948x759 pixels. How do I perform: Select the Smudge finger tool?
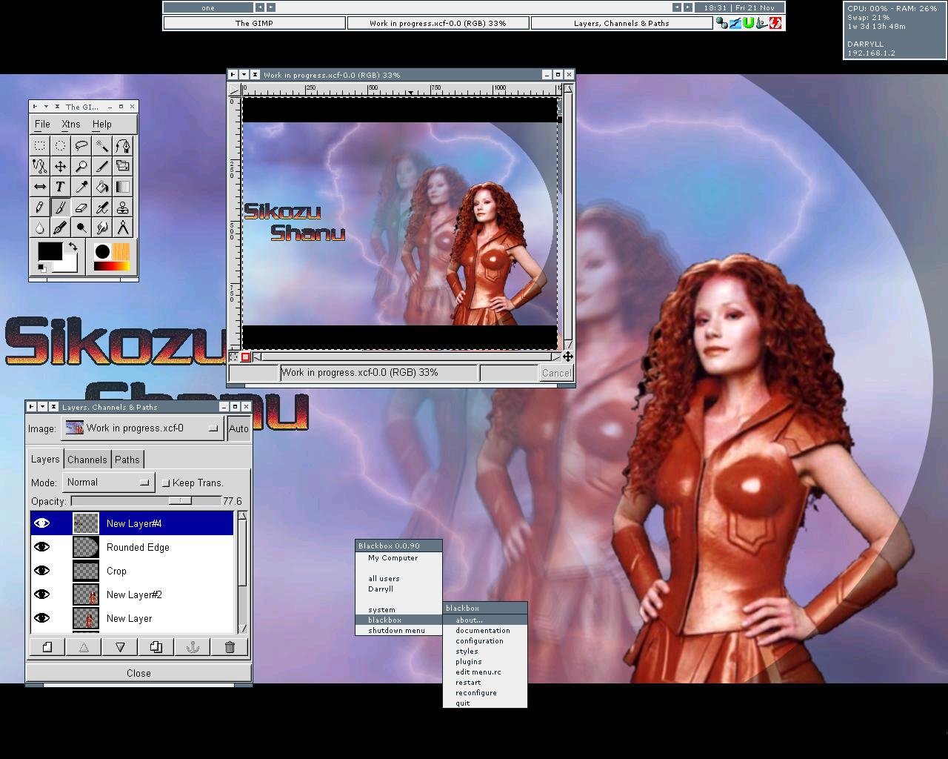(102, 228)
